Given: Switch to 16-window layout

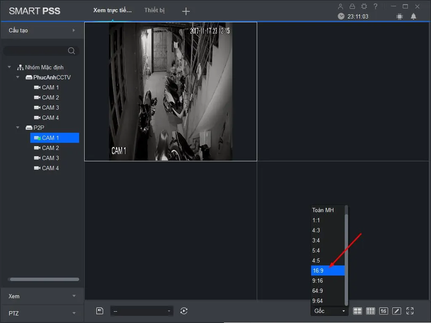Looking at the screenshot, I should 383,311.
